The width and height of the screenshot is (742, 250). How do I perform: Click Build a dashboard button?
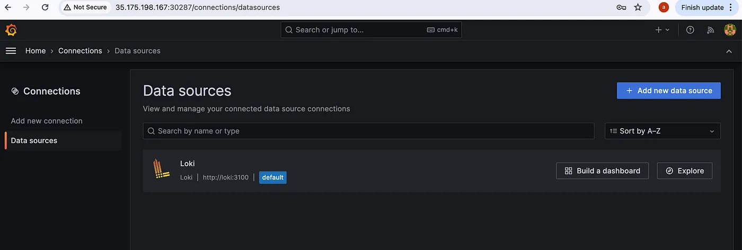point(602,171)
